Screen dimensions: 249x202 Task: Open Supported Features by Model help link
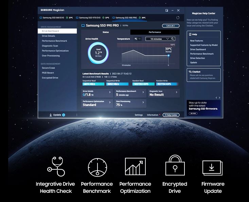click(204, 45)
